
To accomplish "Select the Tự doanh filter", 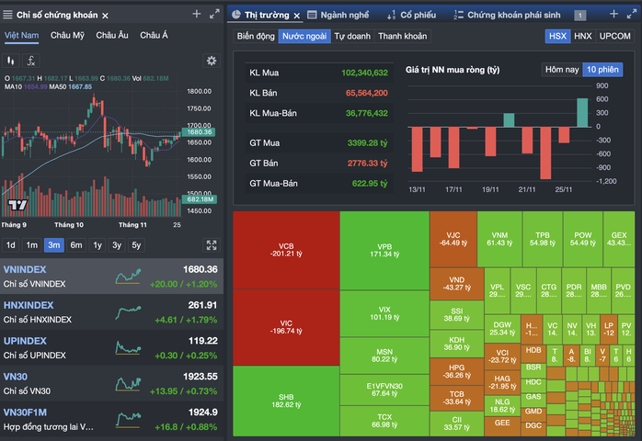I will coord(352,36).
